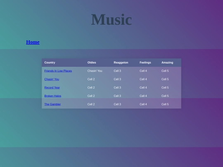Click Cell 5 in the Broken Halos row

tap(165, 96)
